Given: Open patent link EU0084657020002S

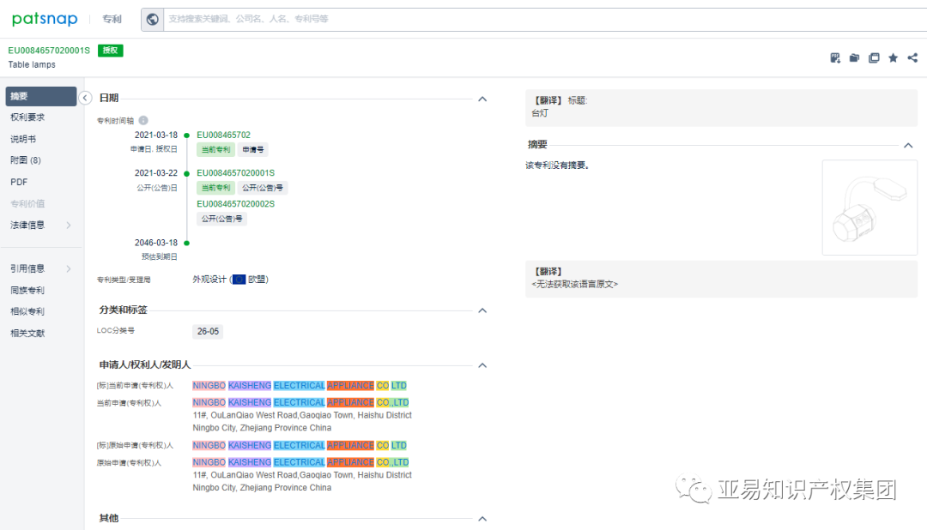Looking at the screenshot, I should (235, 204).
